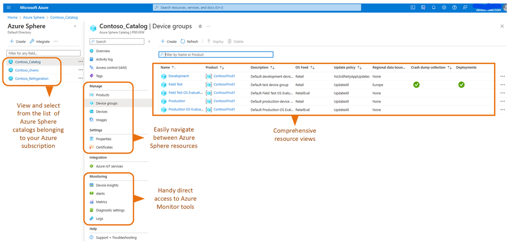The image size is (510, 245).
Task: Open row options for Field Test device group
Action: (x=502, y=85)
